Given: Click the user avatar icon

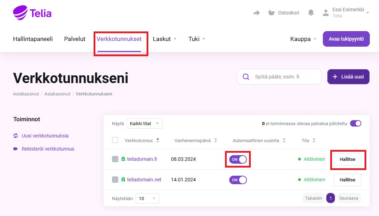Looking at the screenshot, I should click(326, 13).
